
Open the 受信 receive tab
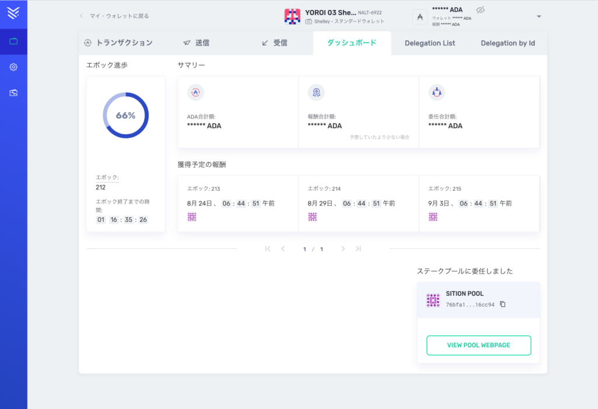[274, 43]
